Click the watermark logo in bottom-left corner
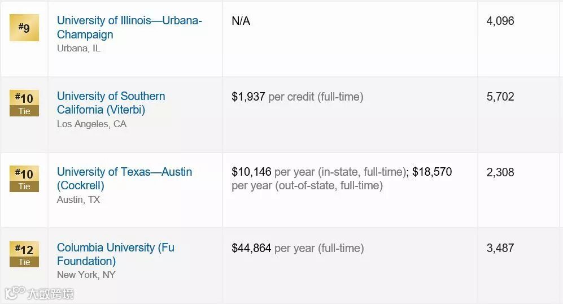Image resolution: width=563 pixels, height=304 pixels. 40,294
